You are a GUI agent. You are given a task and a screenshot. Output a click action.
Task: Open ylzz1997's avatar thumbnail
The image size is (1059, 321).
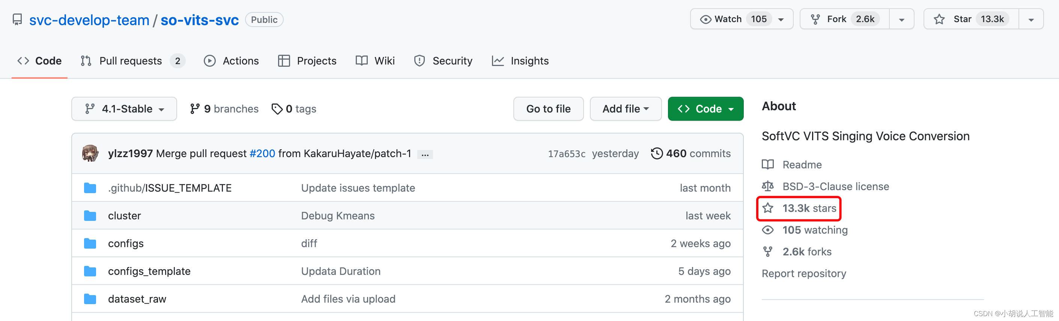(90, 153)
